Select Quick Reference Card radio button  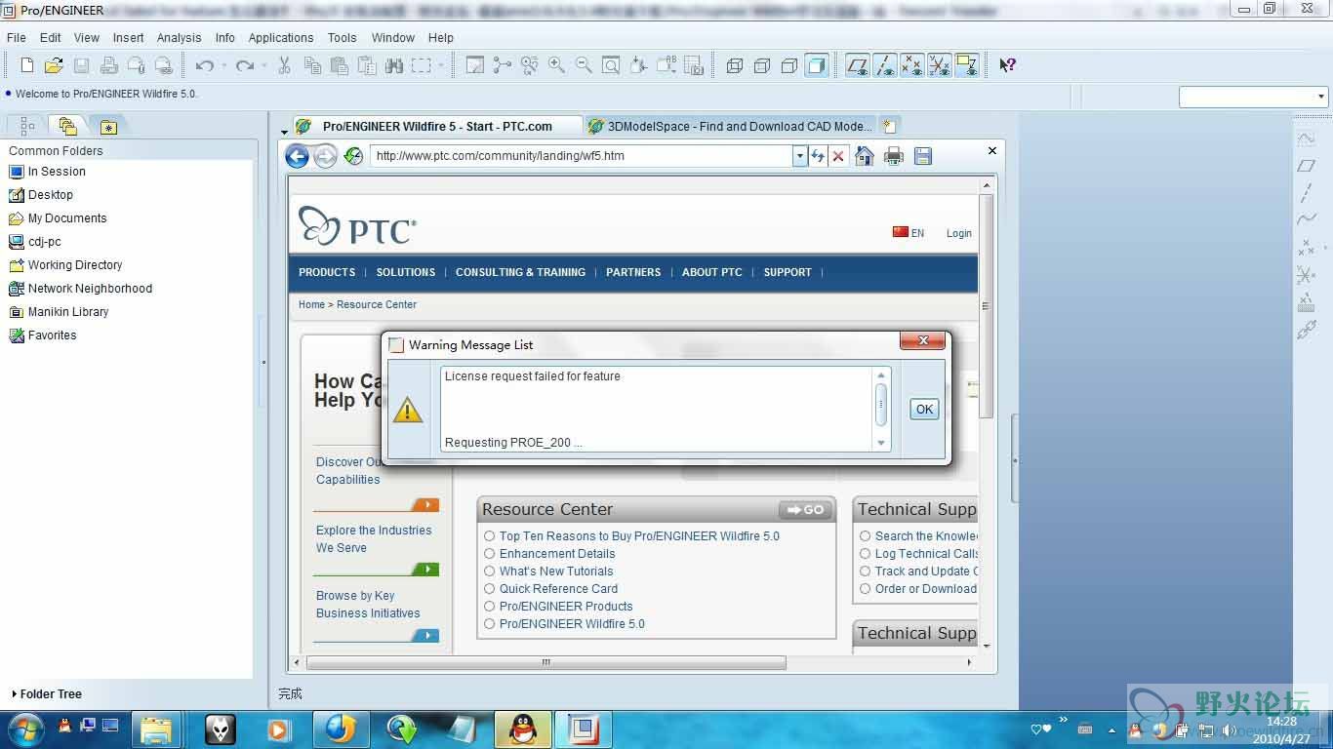490,589
